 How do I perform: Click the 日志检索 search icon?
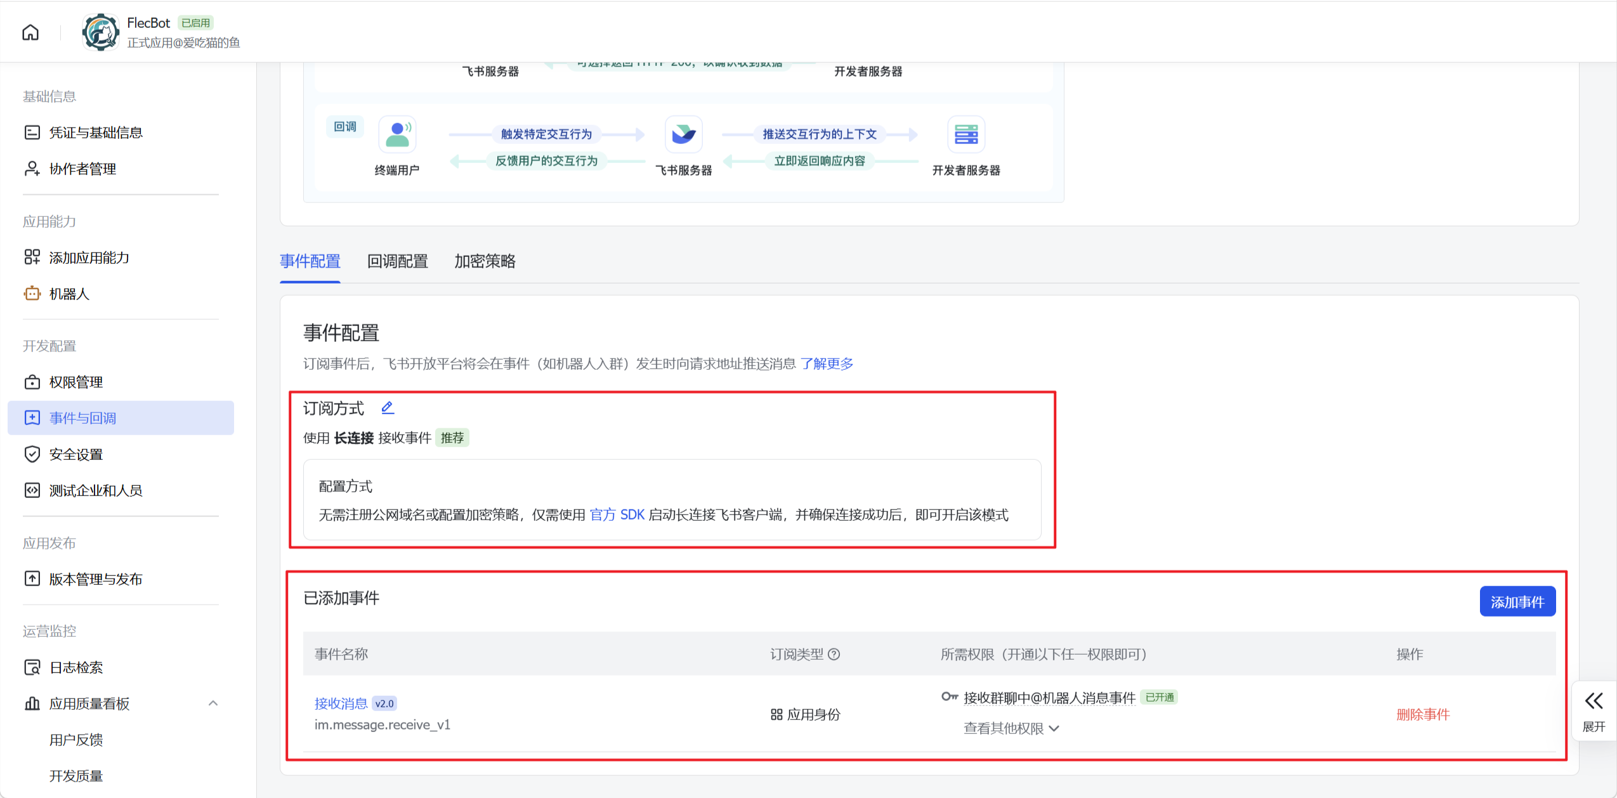tap(32, 667)
